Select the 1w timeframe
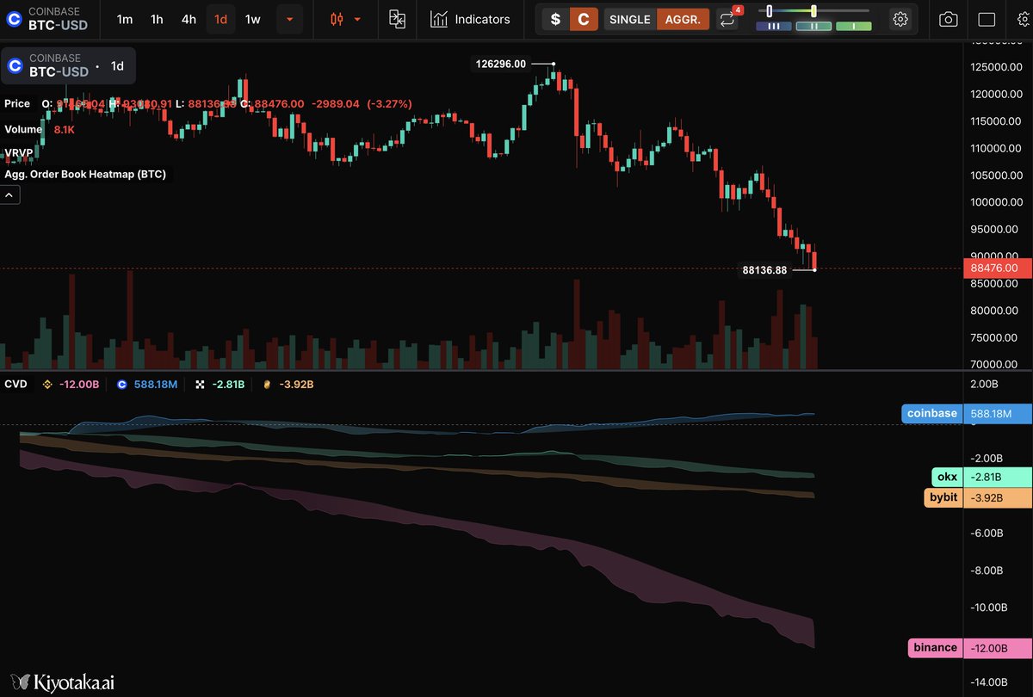The height and width of the screenshot is (697, 1033). [252, 18]
